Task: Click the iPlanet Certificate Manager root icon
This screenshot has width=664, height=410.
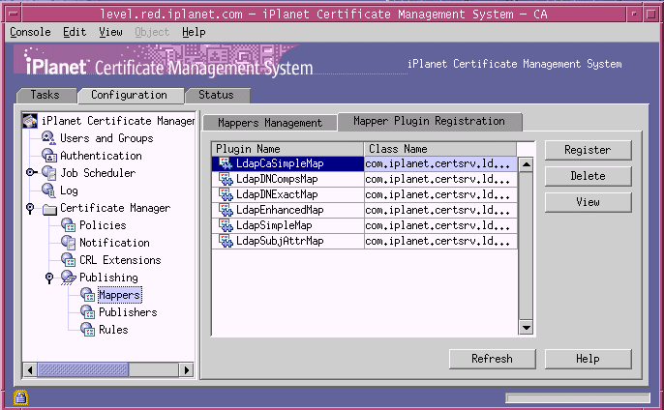Action: coord(30,121)
